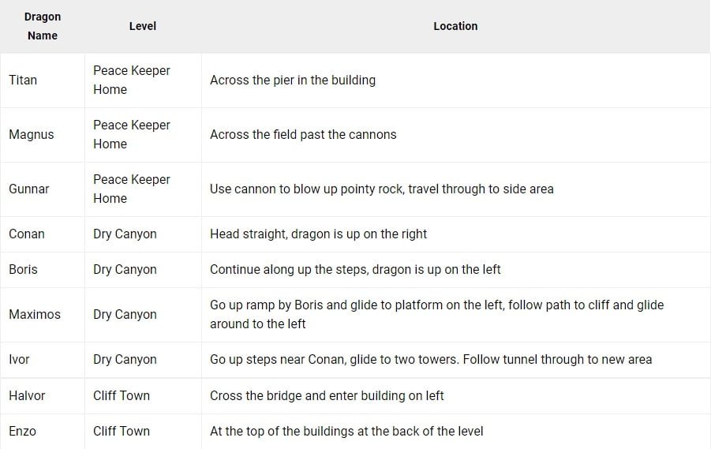
Task: Select Ivor's Dry Canyon level cell
Action: (x=125, y=359)
